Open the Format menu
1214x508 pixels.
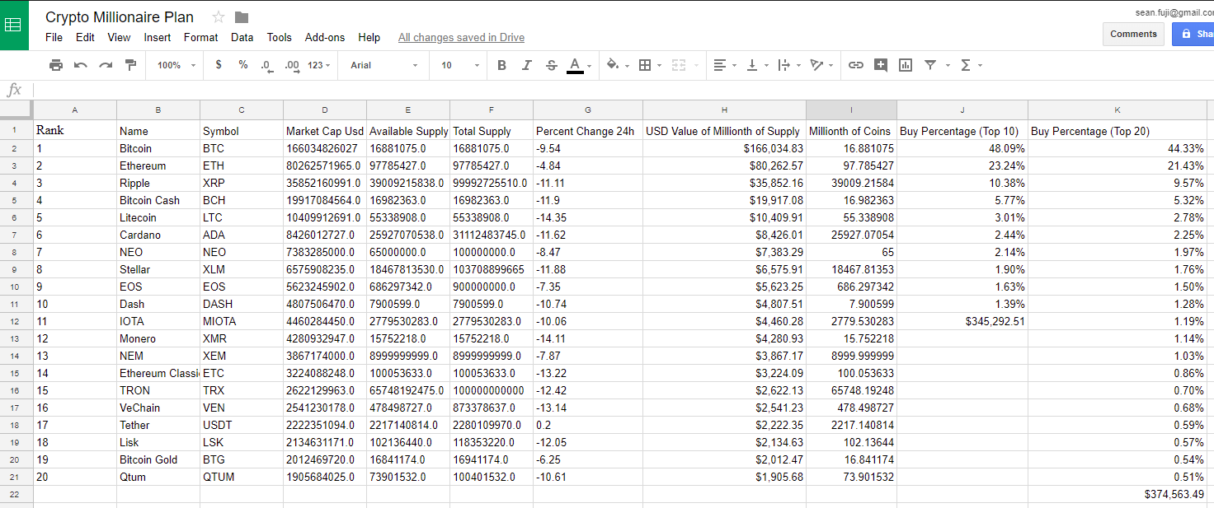click(201, 37)
